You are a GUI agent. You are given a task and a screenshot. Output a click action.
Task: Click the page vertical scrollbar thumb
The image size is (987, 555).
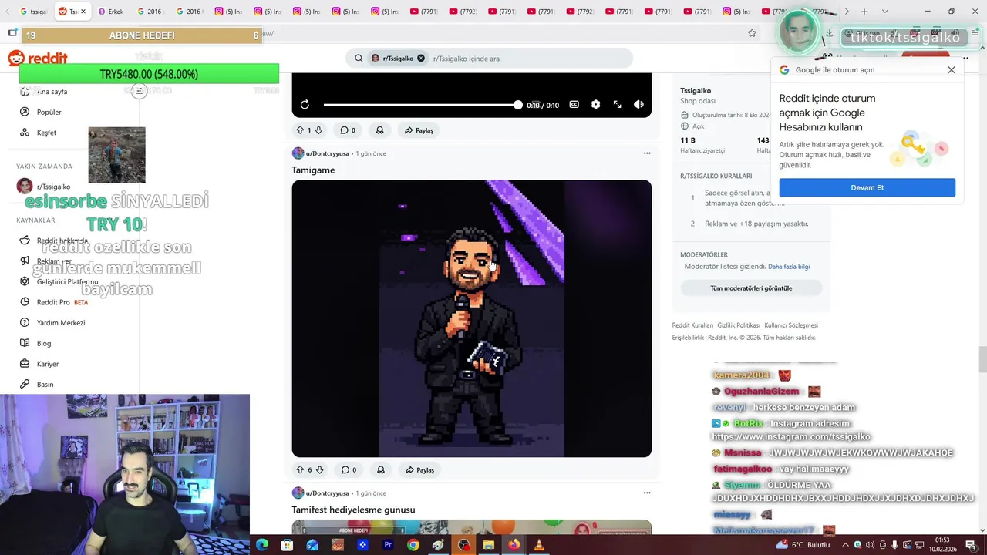click(982, 358)
